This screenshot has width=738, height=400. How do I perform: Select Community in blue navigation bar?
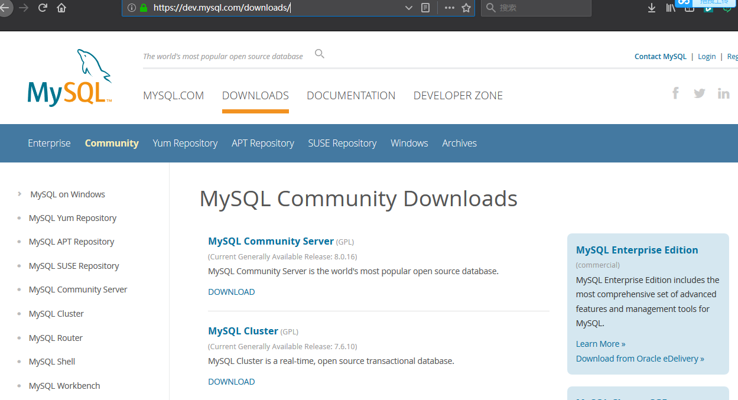click(112, 143)
